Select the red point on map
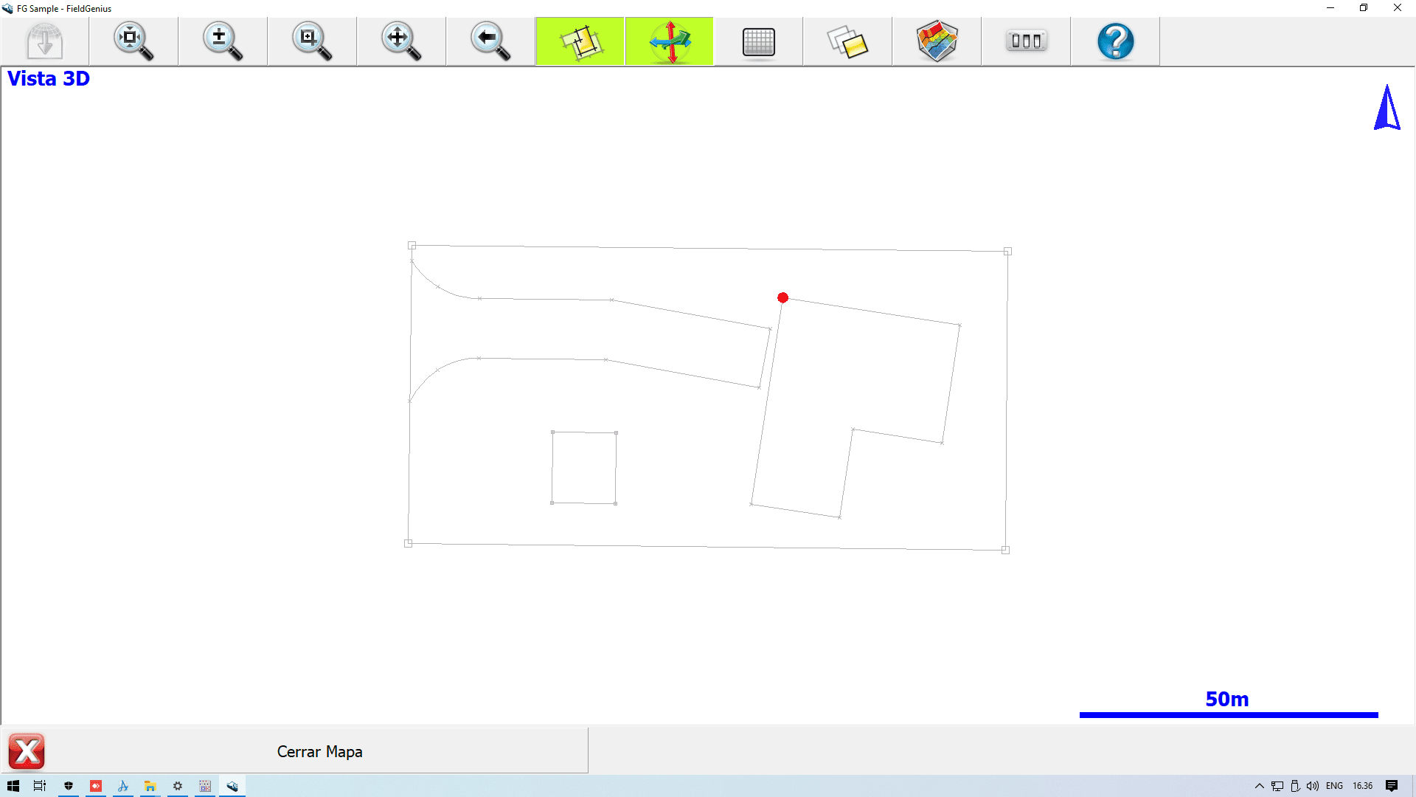1416x797 pixels. point(782,297)
